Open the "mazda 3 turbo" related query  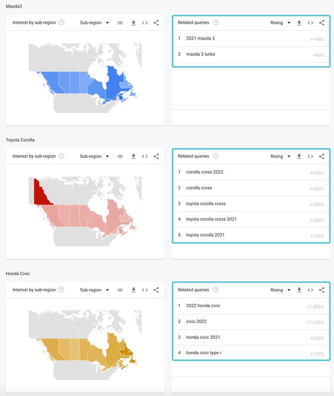pos(200,54)
